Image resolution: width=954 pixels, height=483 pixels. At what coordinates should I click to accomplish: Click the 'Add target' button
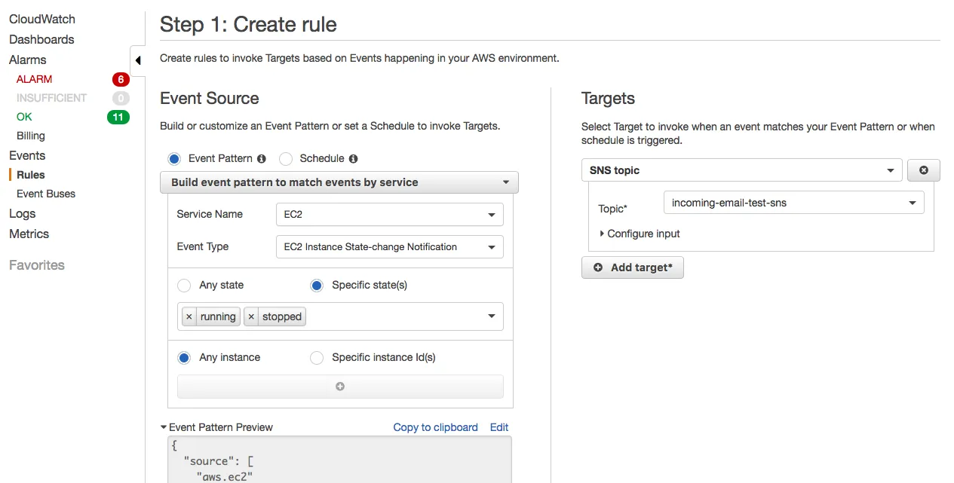point(633,267)
